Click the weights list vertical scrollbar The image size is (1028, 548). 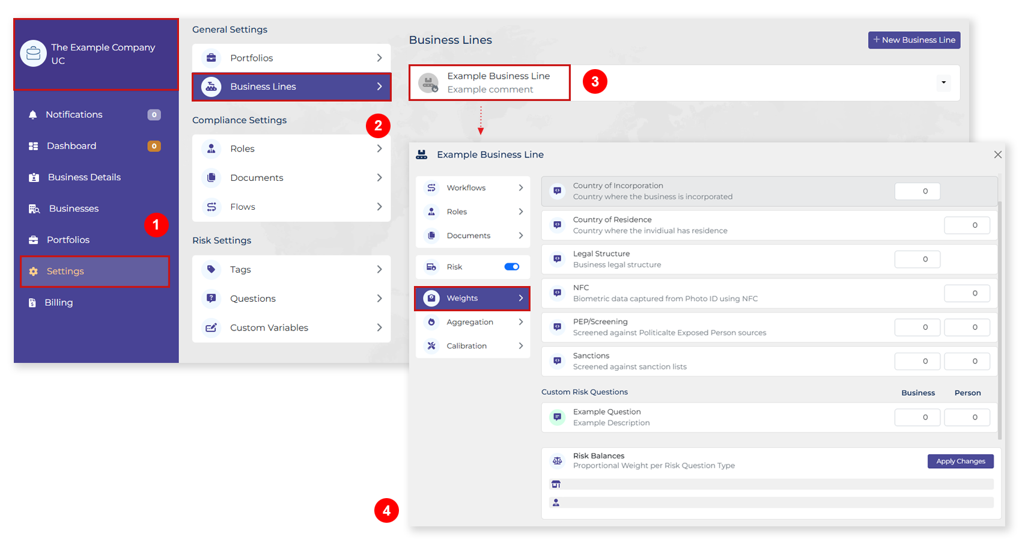1000,320
